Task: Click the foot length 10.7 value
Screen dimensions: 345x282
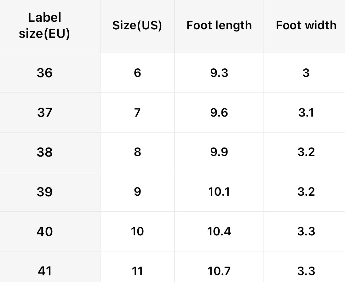Action: (219, 271)
